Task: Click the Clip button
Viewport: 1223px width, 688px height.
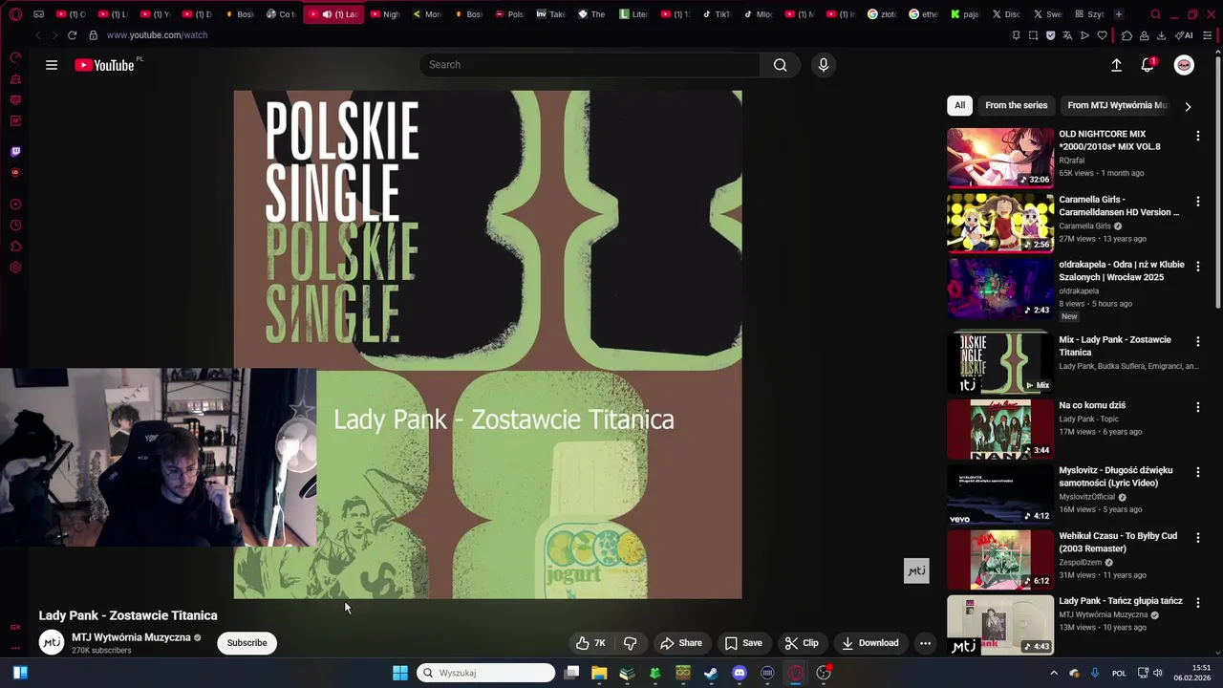Action: pos(802,643)
